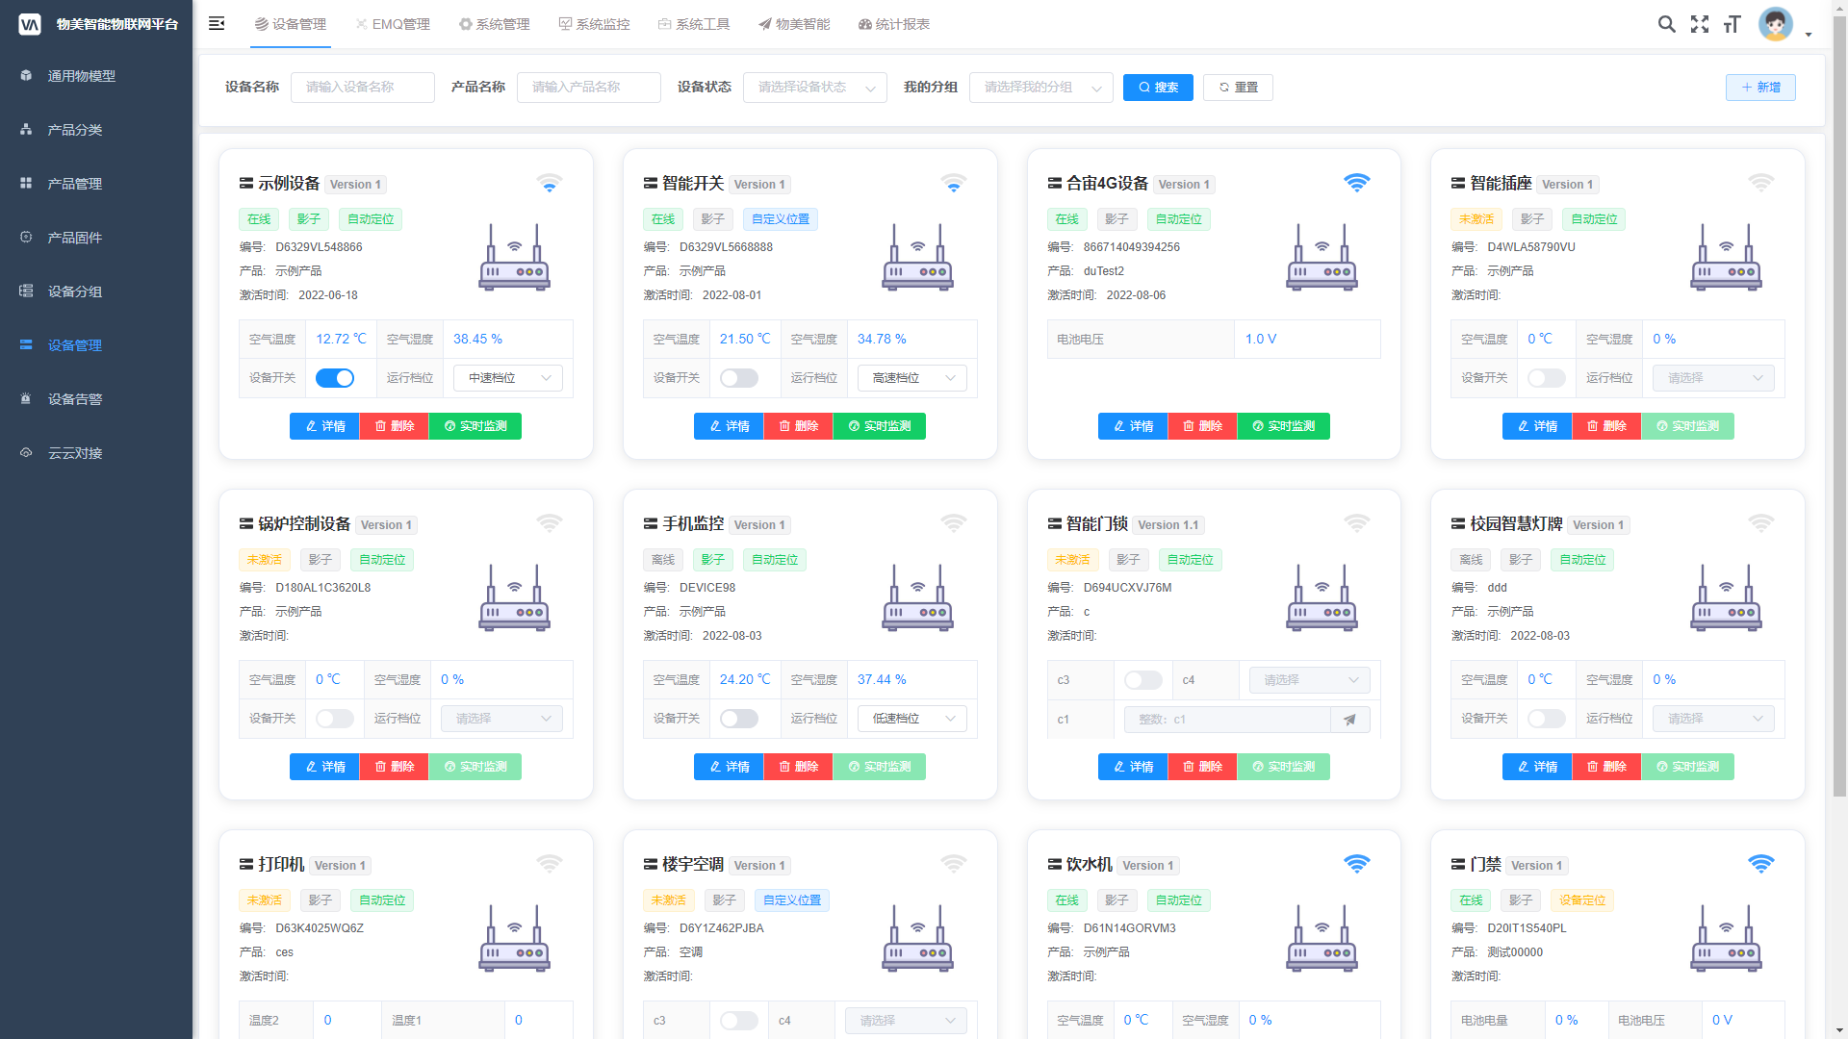Viewport: 1848px width, 1039px height.
Task: Open the search icon in the top bar
Action: pyautogui.click(x=1666, y=24)
